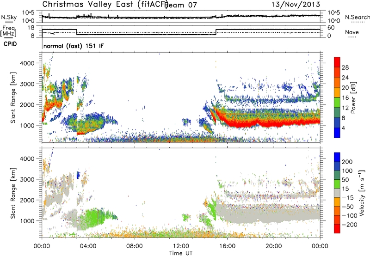Viewport: 370px width, 256px height.
Task: Click the '4000' tick of the power panel
Action: coord(27,63)
